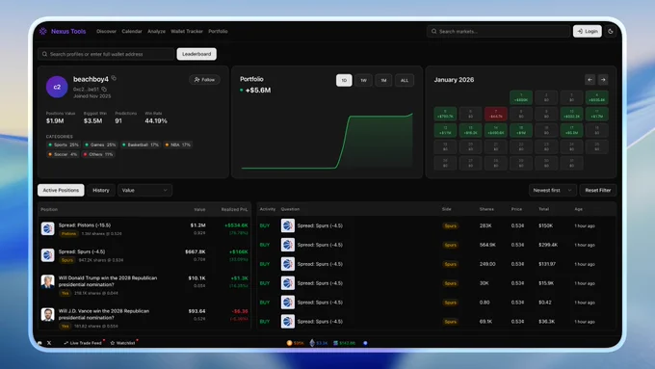This screenshot has width=655, height=369.
Task: Click the J.D. Vance market thumbnail
Action: click(x=47, y=314)
